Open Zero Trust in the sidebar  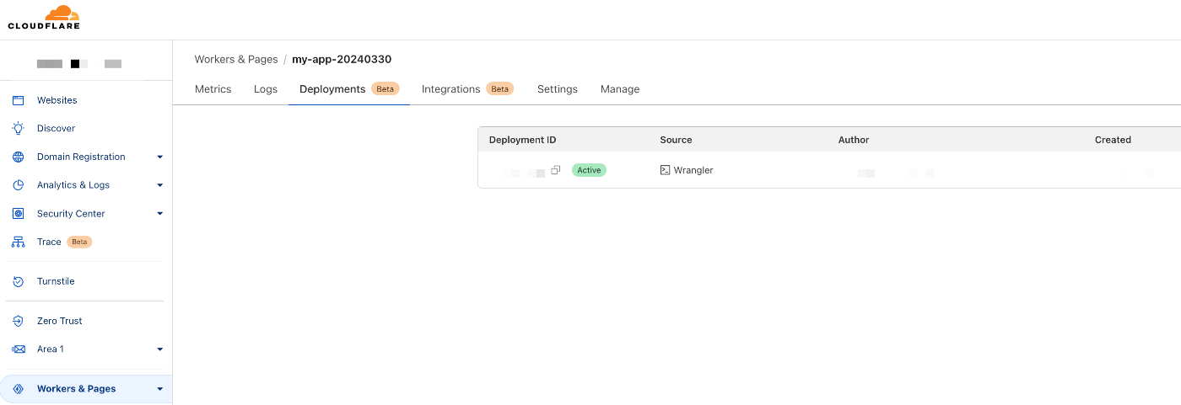[x=60, y=321]
